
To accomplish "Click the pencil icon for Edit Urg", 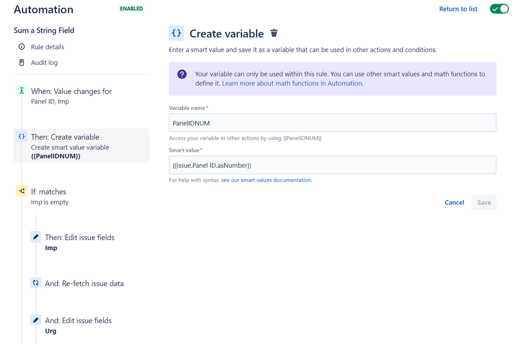I will click(35, 320).
